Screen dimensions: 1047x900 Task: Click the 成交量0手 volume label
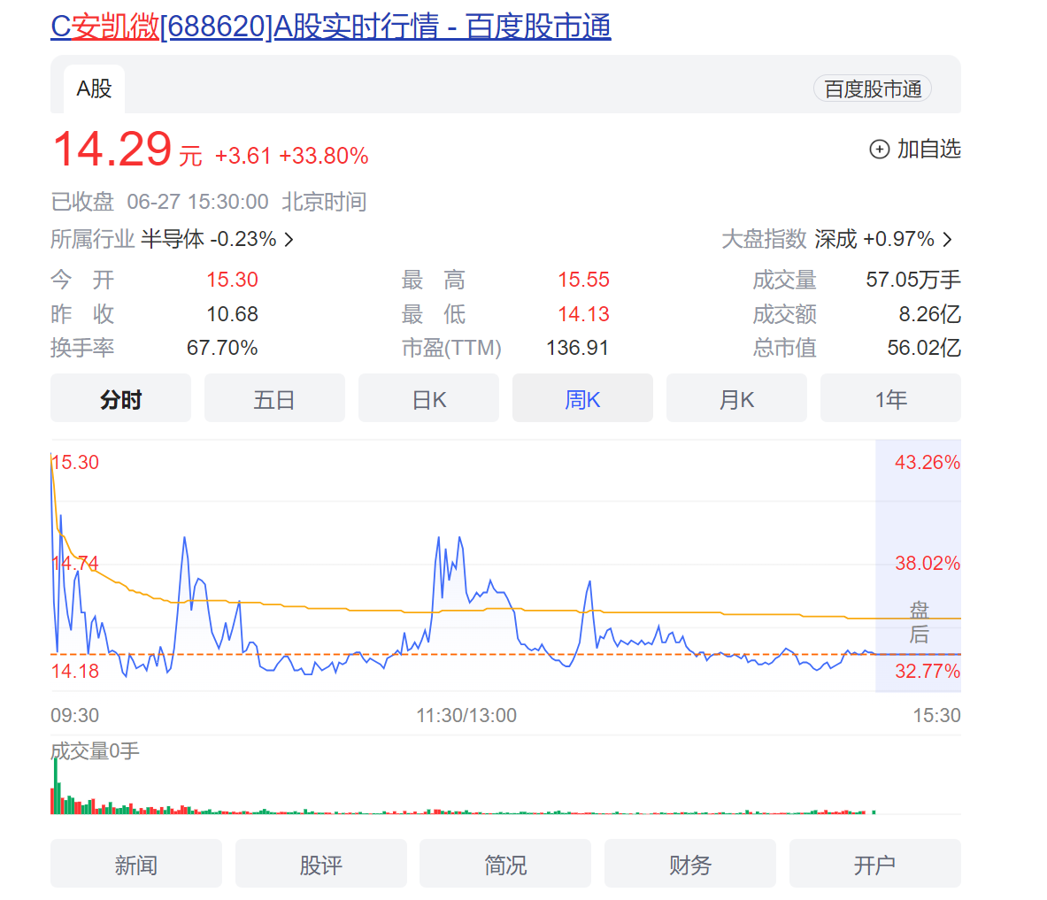click(x=95, y=752)
